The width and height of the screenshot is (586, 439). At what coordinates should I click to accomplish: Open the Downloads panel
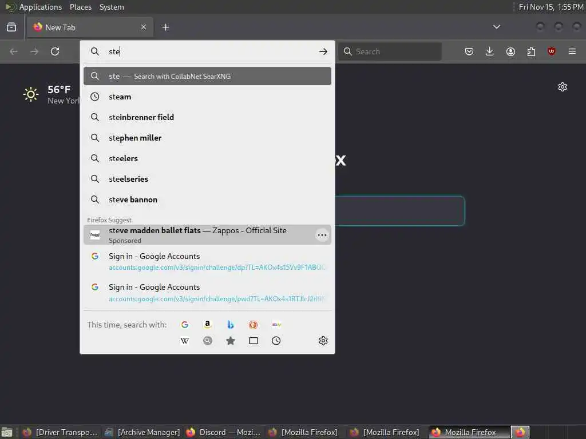(x=490, y=51)
